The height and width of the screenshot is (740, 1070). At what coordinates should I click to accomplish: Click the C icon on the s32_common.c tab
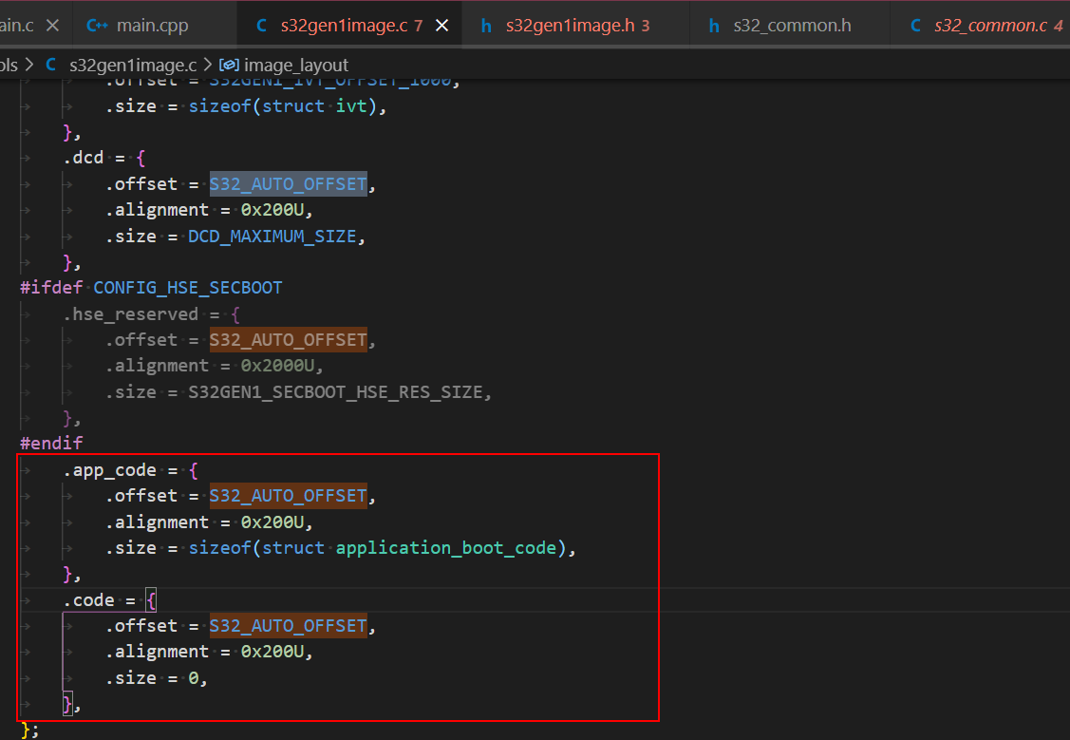(915, 26)
